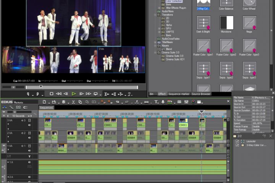Click the title tool T icon in toolbar
Screen dimensions: 275x183
point(156,102)
